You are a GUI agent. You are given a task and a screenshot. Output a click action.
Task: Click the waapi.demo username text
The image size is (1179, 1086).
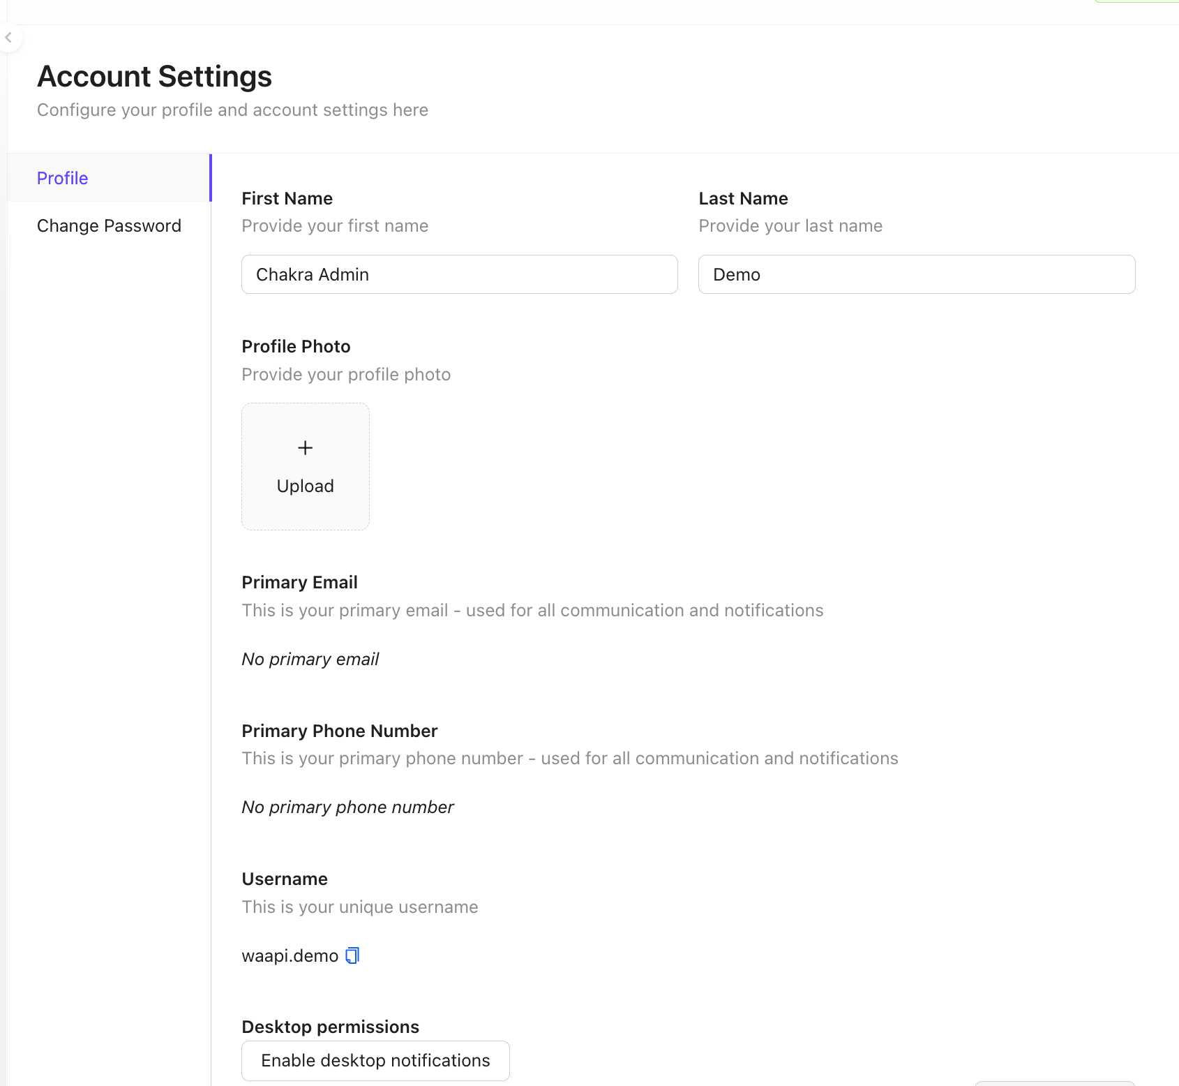coord(290,956)
